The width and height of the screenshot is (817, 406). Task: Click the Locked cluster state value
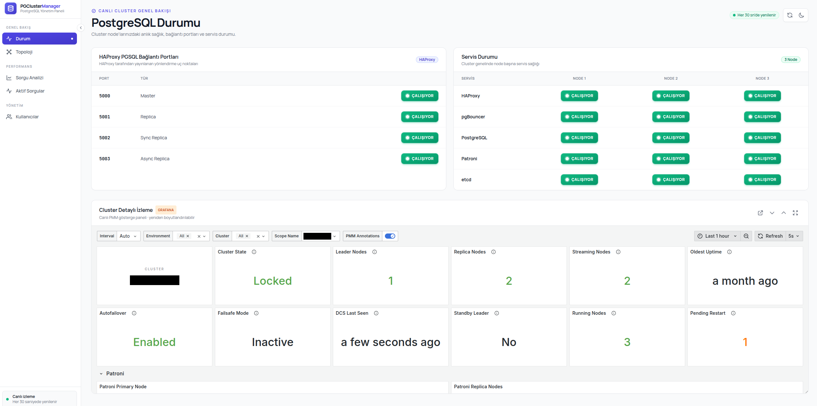point(273,281)
